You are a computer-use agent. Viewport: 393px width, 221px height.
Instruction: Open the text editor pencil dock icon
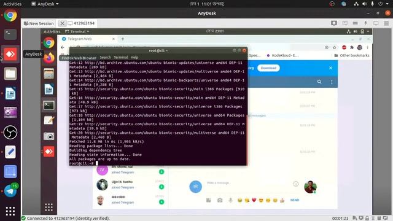(x=10, y=152)
